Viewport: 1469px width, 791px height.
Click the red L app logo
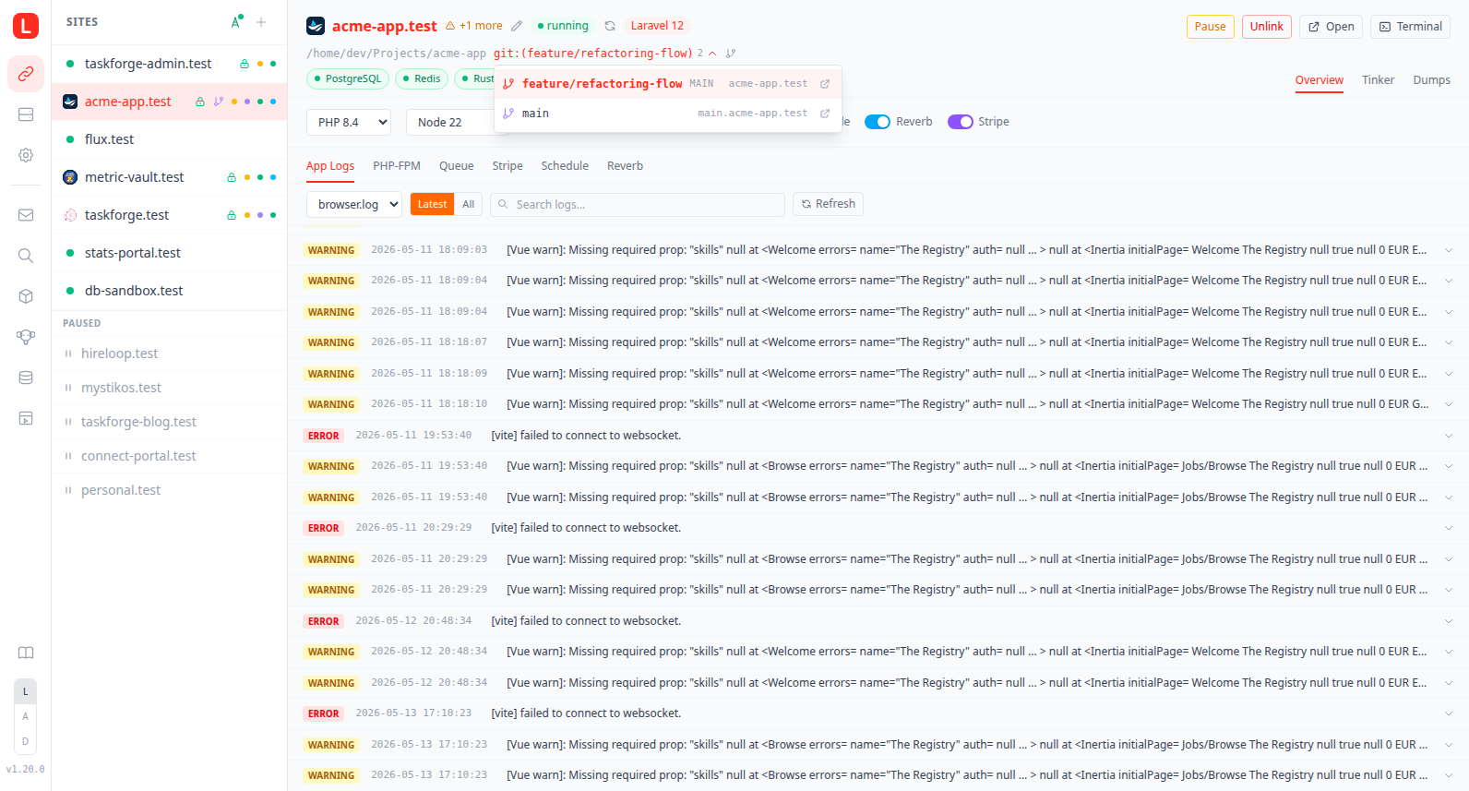click(x=26, y=26)
